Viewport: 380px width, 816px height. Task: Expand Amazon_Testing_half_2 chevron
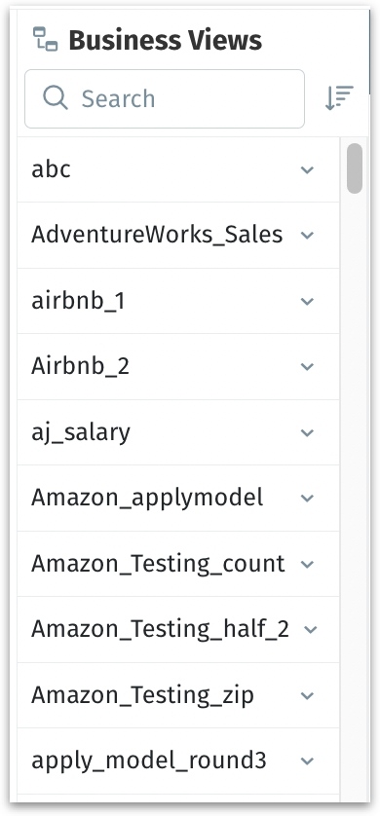click(310, 630)
